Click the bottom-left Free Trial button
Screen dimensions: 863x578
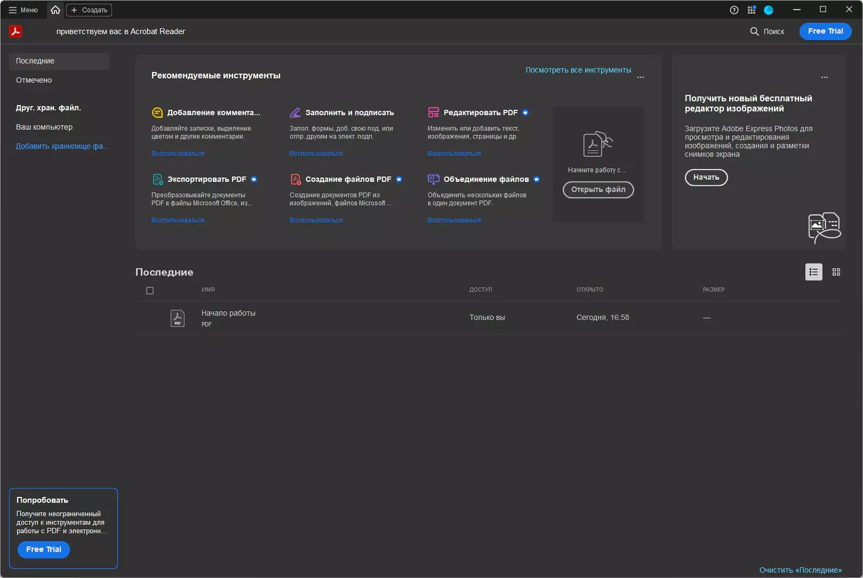(x=44, y=550)
